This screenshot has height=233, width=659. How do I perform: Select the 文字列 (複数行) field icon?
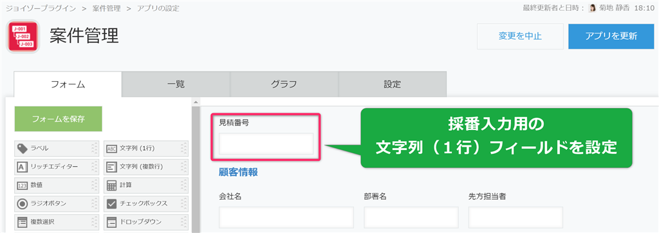pos(111,167)
